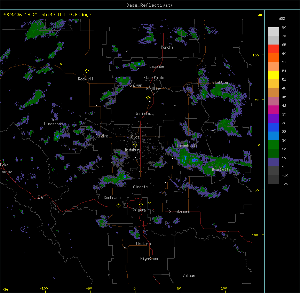Select the magenta 42-39 dBZ legend swatch

tap(274, 110)
